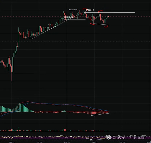151x143 pixels.
Task: Click the long lower-wick candle at the bottom
Action: (x=12, y=76)
